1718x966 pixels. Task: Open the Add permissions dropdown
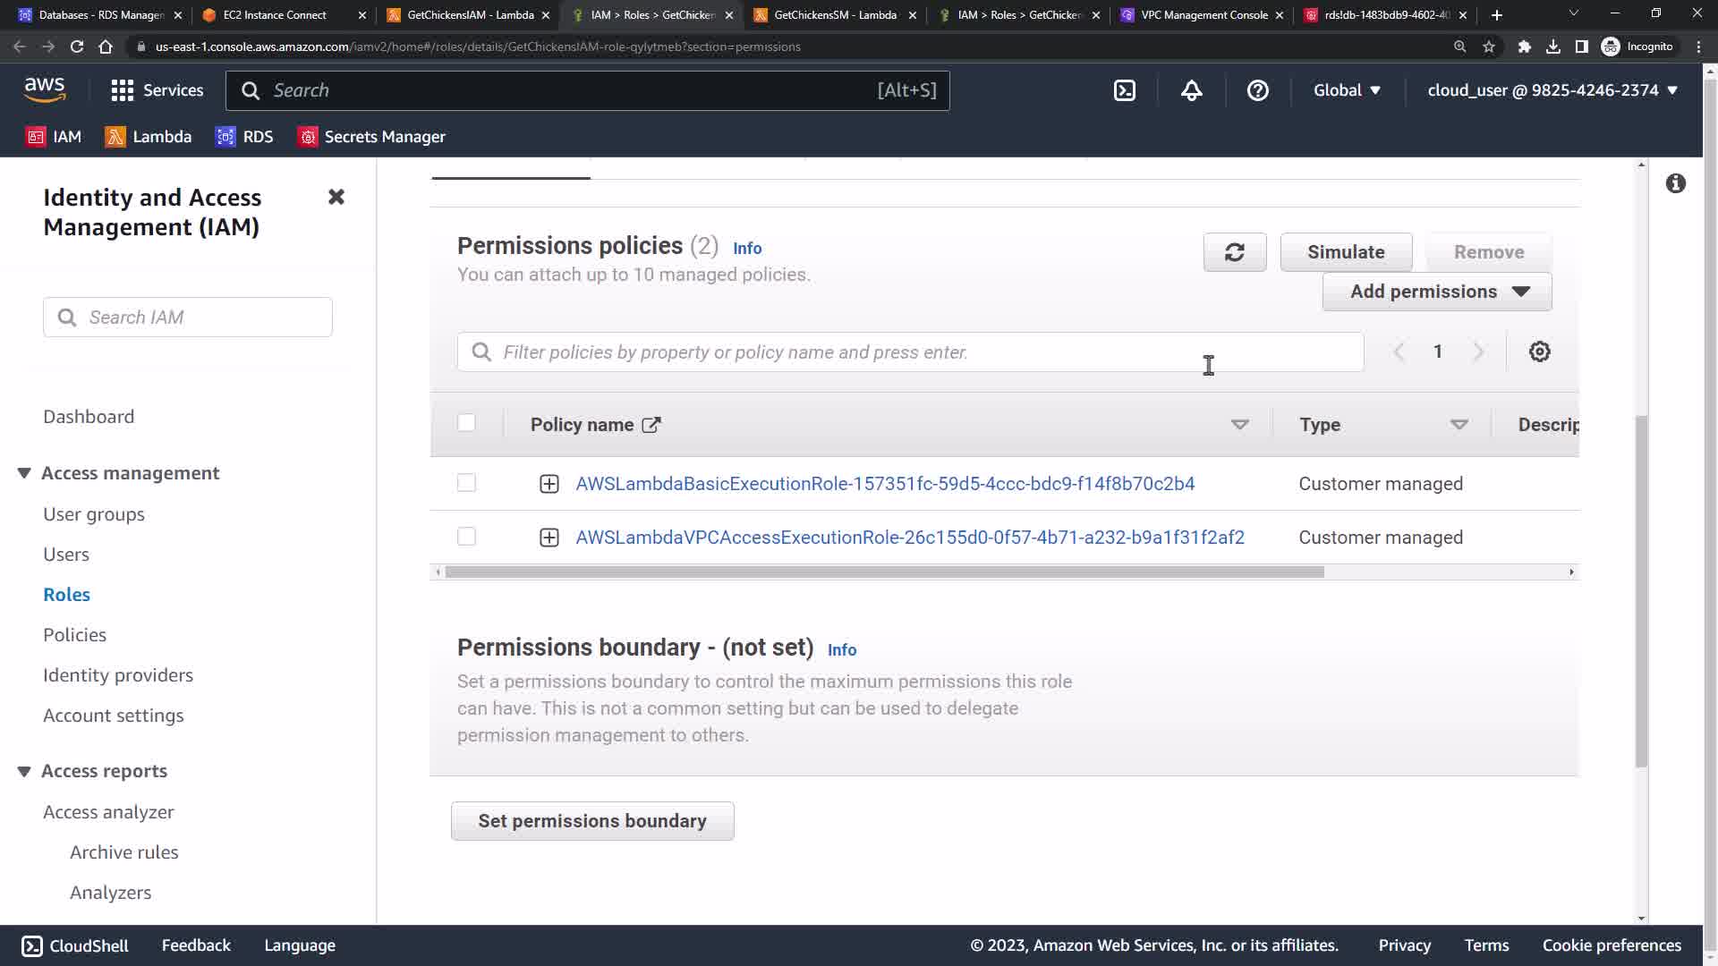point(1436,292)
